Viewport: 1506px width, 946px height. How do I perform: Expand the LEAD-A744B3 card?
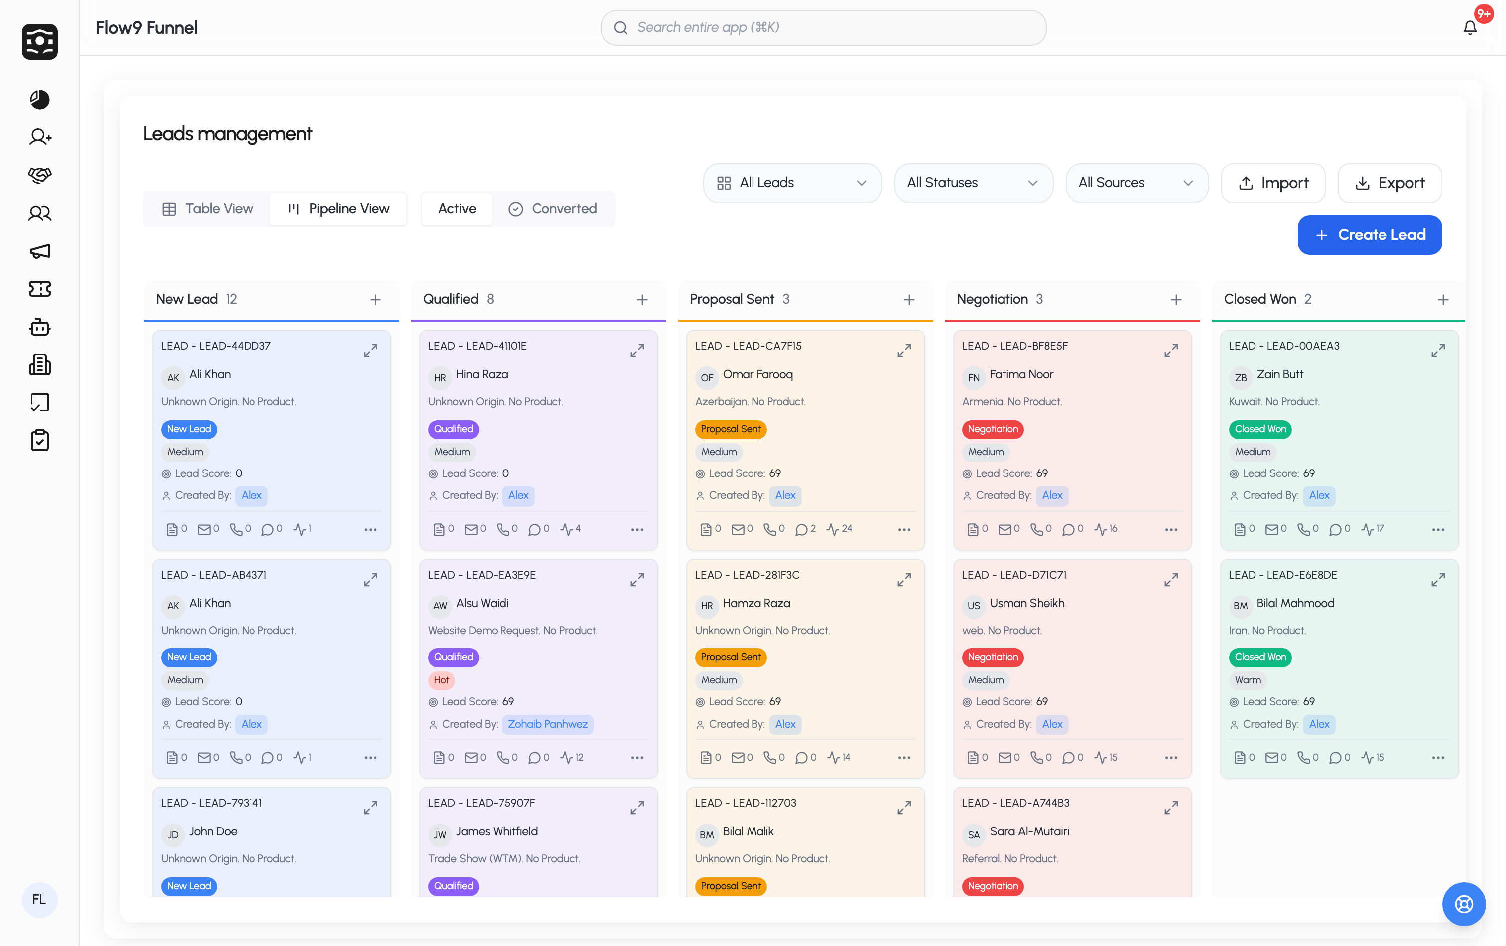point(1171,808)
